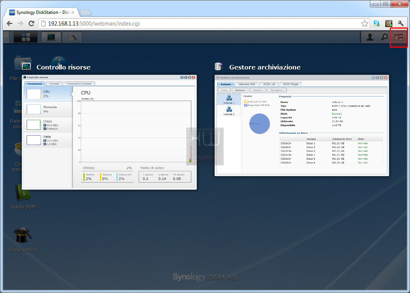Reload the page with refresh icon
The height and width of the screenshot is (293, 410).
31,24
